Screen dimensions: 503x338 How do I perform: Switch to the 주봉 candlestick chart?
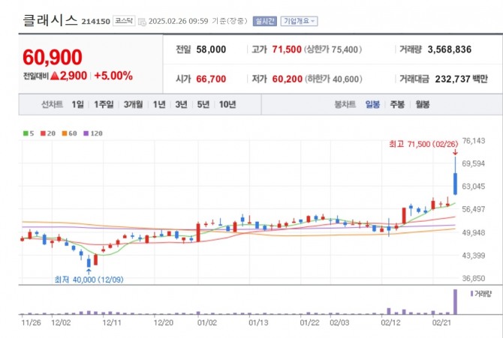396,104
